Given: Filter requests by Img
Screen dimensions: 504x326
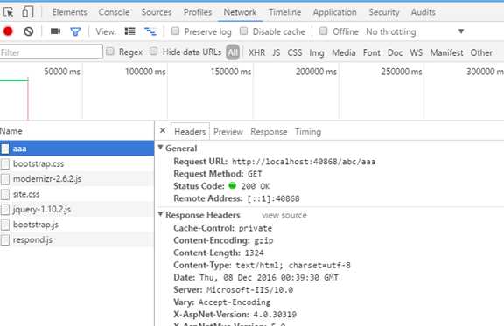Looking at the screenshot, I should tap(317, 52).
